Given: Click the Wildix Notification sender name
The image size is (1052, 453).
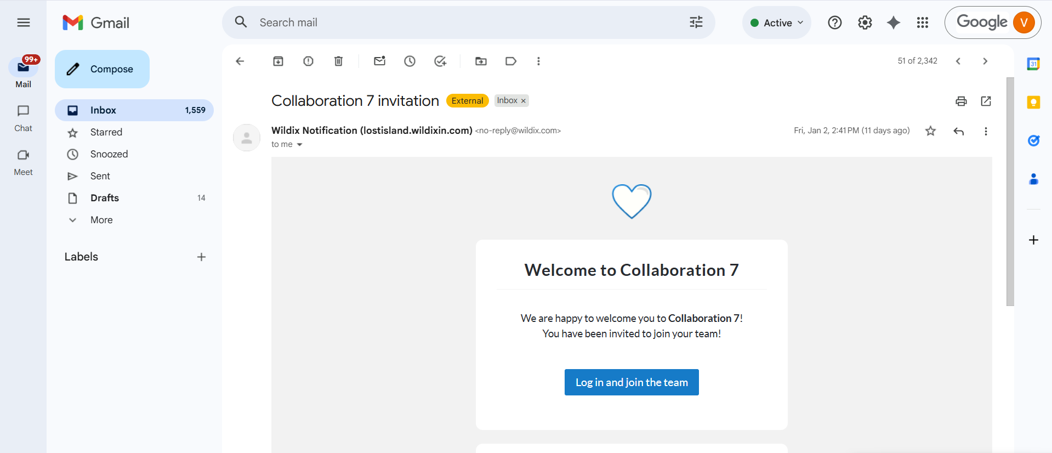Looking at the screenshot, I should pos(372,131).
